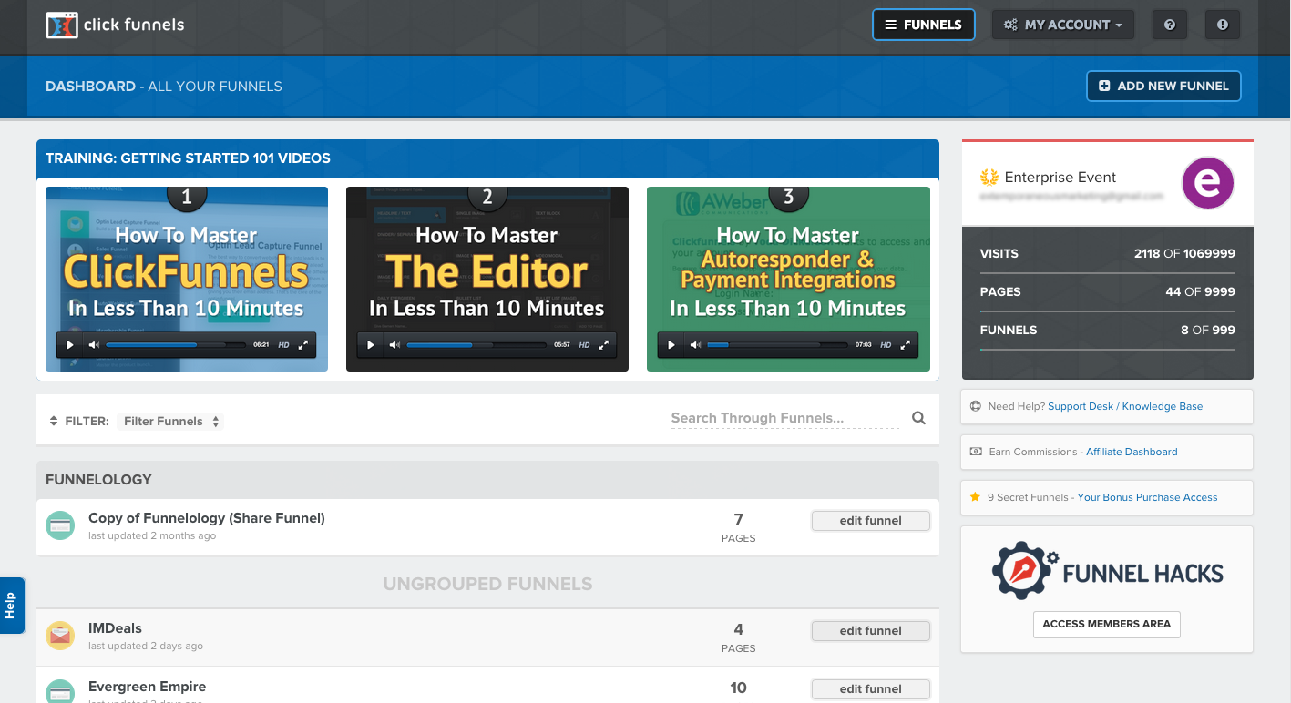Toggle HD on Autoresponder video
Viewport: 1291px width, 703px height.
(886, 345)
